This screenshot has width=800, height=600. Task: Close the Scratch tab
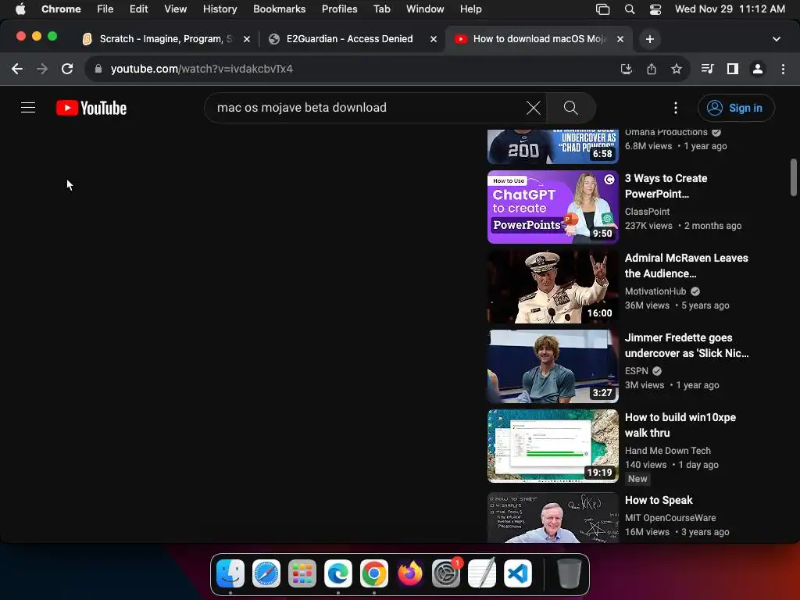pyautogui.click(x=246, y=39)
